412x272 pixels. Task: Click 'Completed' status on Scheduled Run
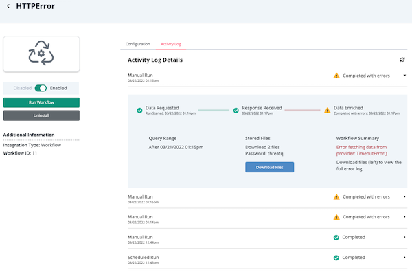click(x=354, y=258)
